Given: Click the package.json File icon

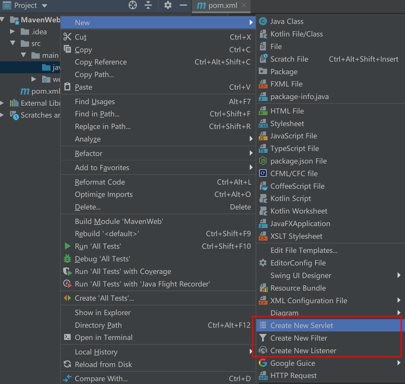Looking at the screenshot, I should (x=263, y=161).
